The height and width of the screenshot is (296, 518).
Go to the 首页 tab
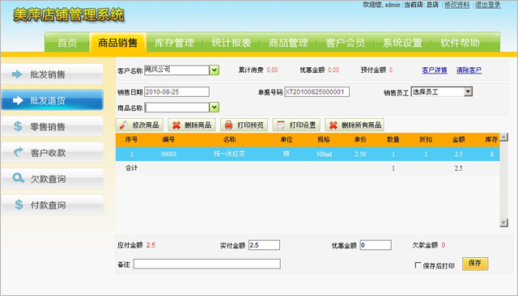[67, 43]
